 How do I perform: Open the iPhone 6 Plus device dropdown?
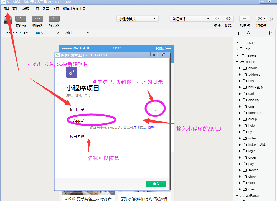coord(16,33)
